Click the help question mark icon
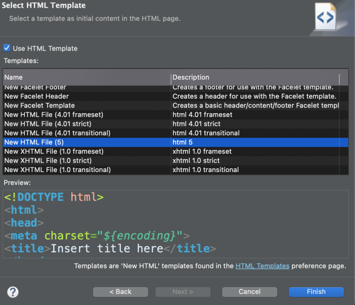Image resolution: width=355 pixels, height=305 pixels. pyautogui.click(x=13, y=292)
